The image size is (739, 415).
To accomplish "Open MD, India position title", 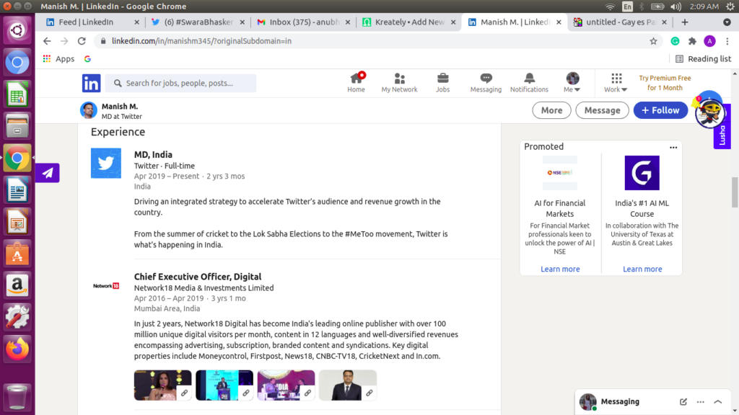I will (153, 154).
